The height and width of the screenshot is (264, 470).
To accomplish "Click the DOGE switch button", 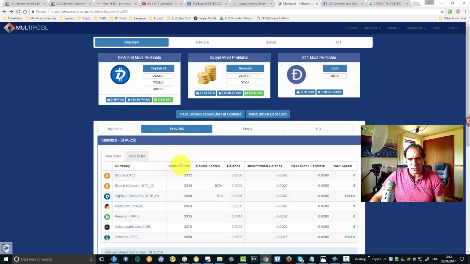I will pyautogui.click(x=245, y=76).
